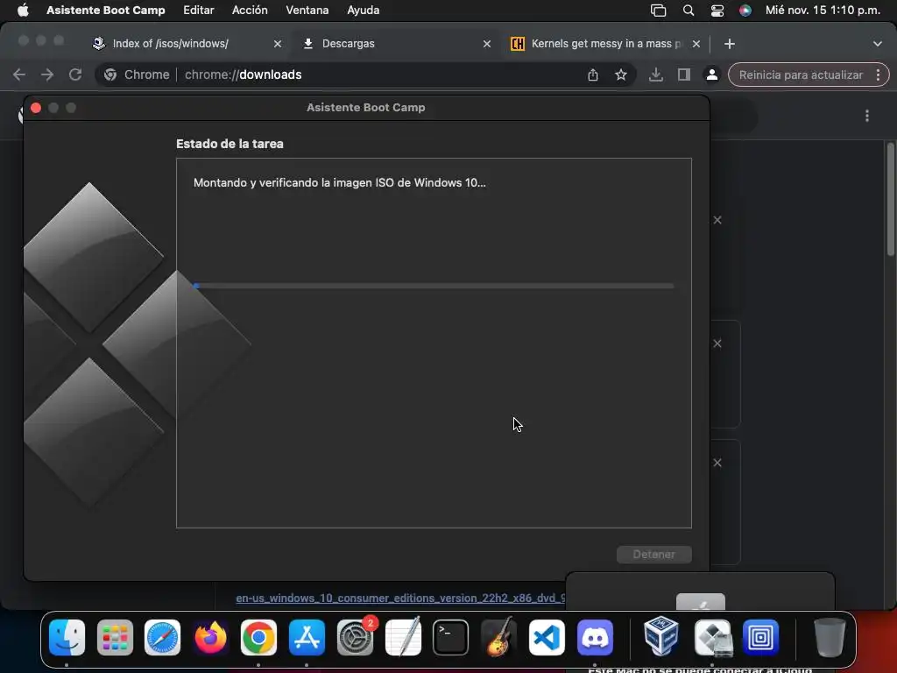Close the Descargas tab
897x673 pixels.
click(487, 44)
